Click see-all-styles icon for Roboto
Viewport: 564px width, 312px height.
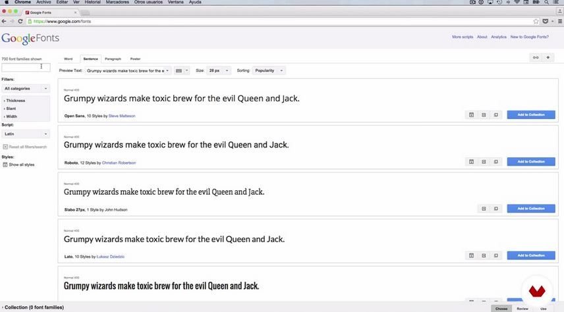[472, 162]
